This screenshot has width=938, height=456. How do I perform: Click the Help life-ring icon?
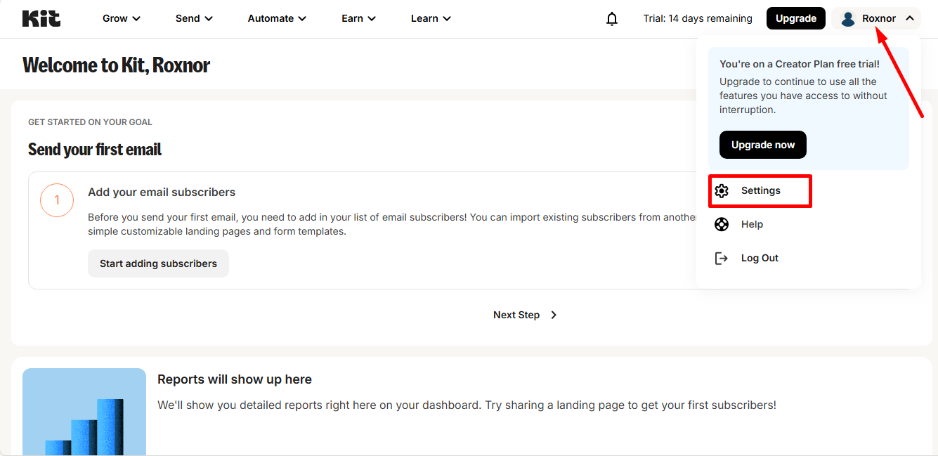click(x=722, y=224)
